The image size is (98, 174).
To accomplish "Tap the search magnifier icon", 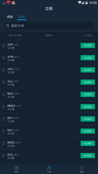I will pos(8,26).
